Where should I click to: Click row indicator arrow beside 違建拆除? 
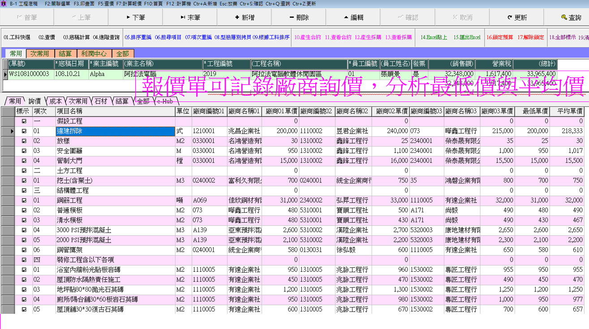12,131
